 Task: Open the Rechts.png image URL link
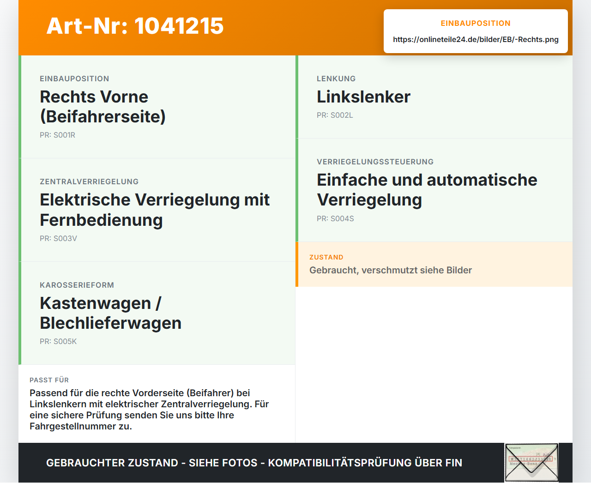[476, 40]
